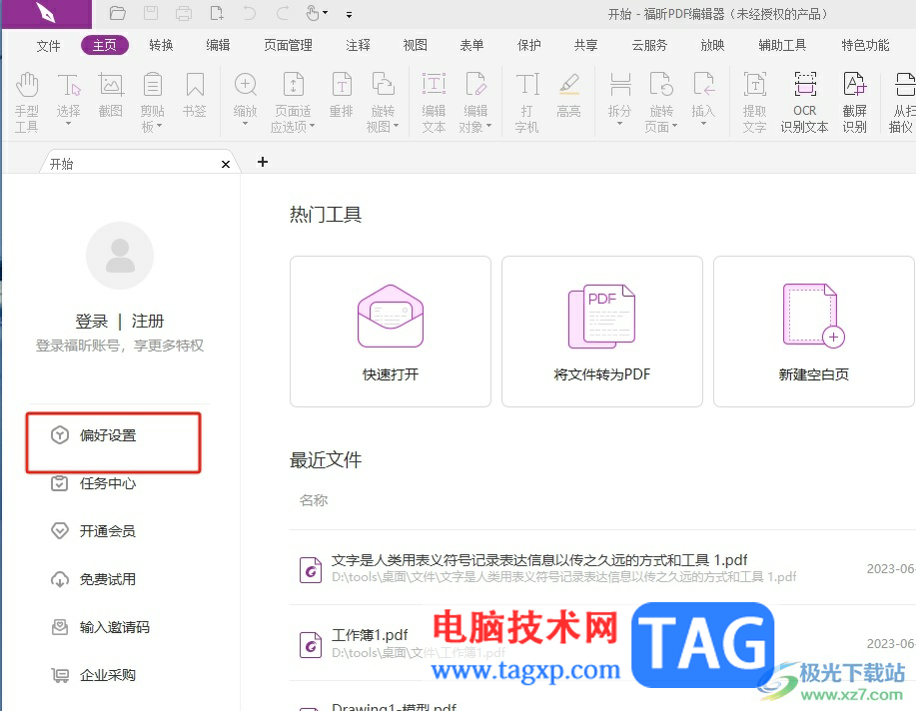Click Rotate Pages (旋转页面) icon
This screenshot has width=916, height=711.
coord(661,85)
